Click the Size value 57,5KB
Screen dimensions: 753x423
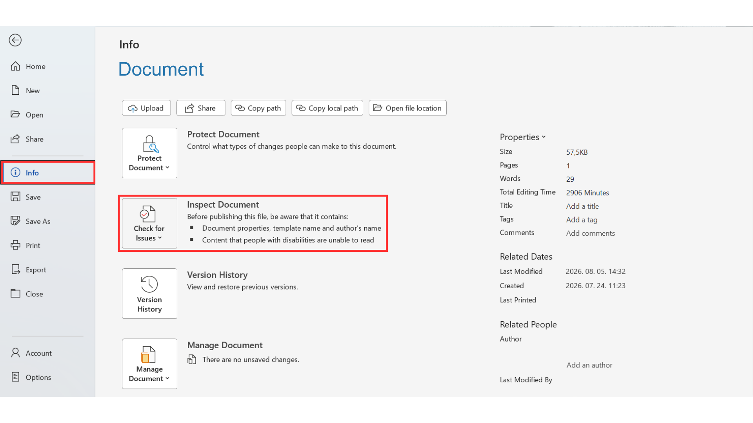pos(577,152)
